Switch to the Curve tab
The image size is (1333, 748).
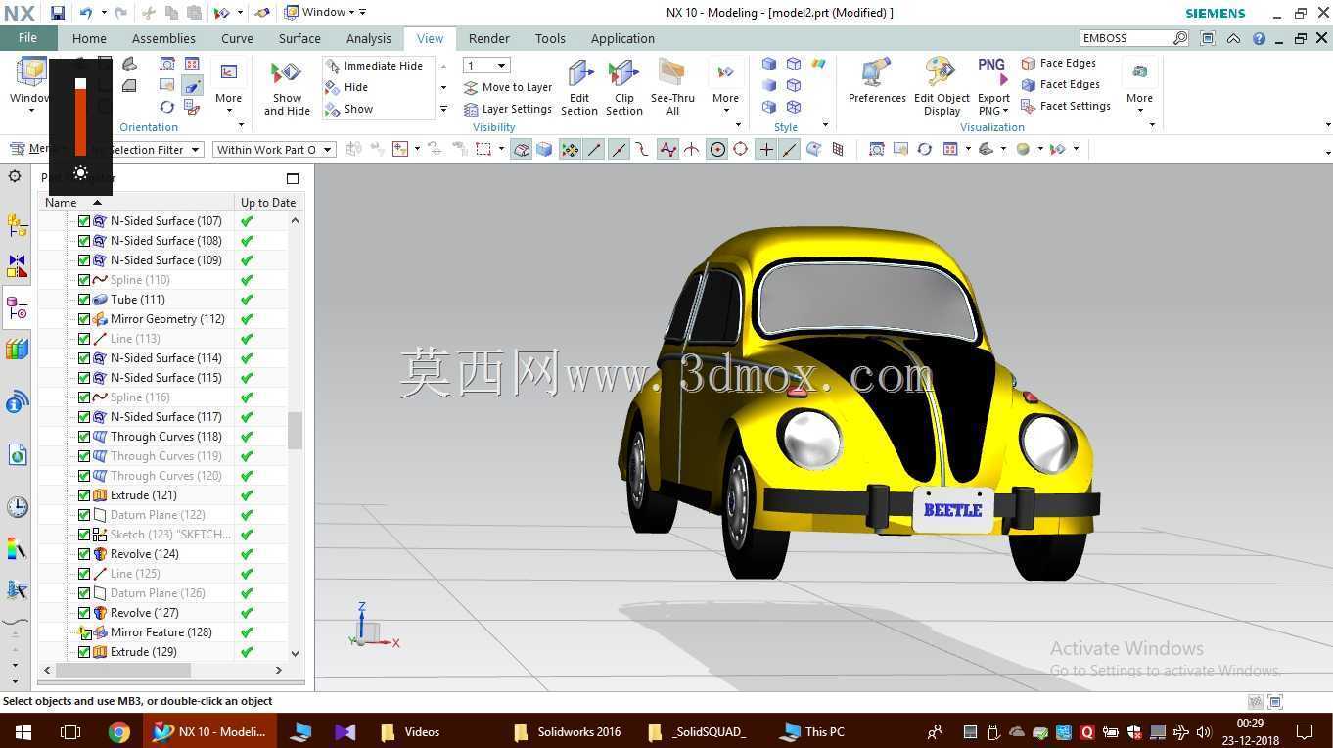coord(237,38)
